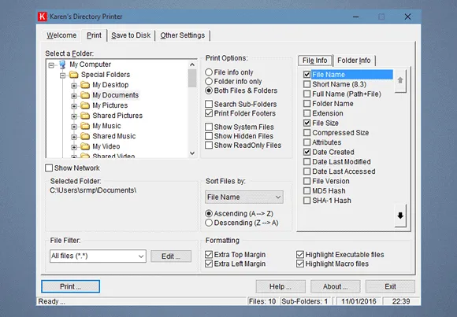Switch to the Welcome tab
Image resolution: width=457 pixels, height=317 pixels.
(61, 35)
